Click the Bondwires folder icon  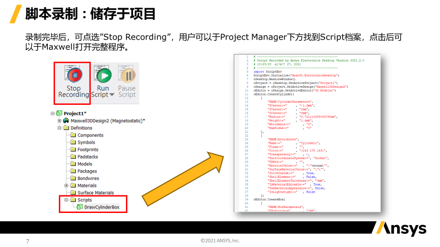point(73,178)
